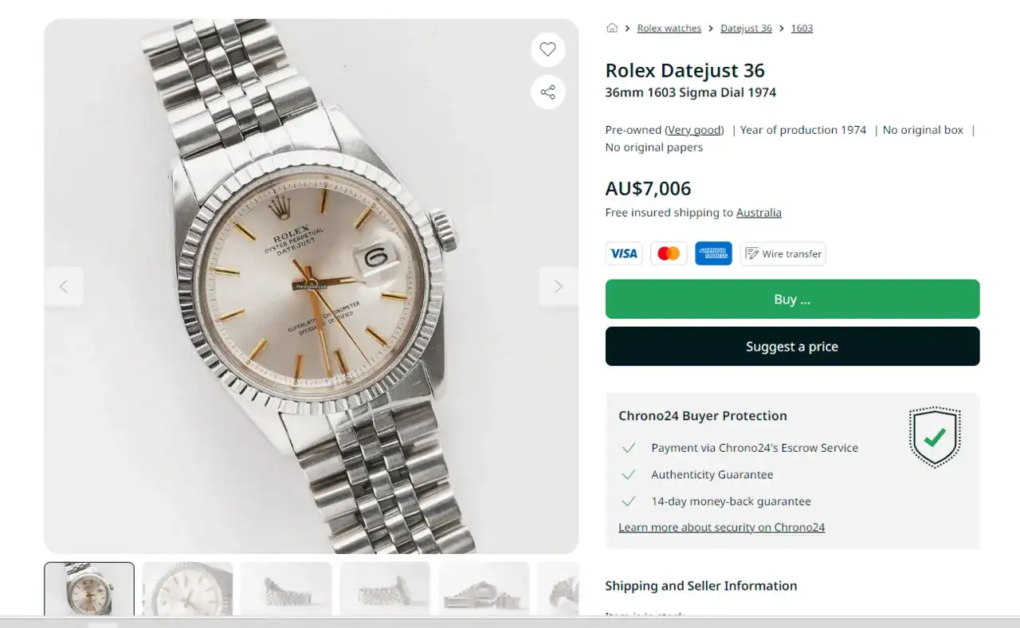Show previous watch image arrow
Screen dimensions: 1020x628
click(x=64, y=287)
